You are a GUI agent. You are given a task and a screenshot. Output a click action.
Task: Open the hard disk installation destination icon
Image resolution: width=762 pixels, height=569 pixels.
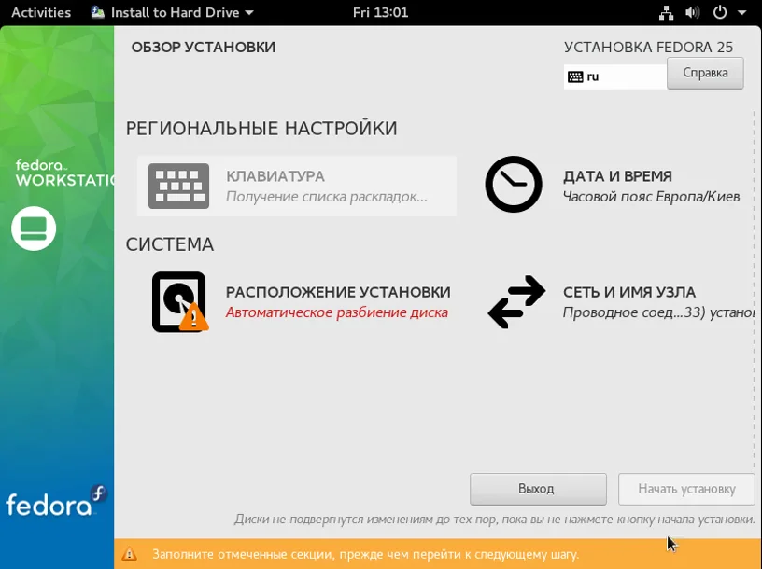(180, 302)
